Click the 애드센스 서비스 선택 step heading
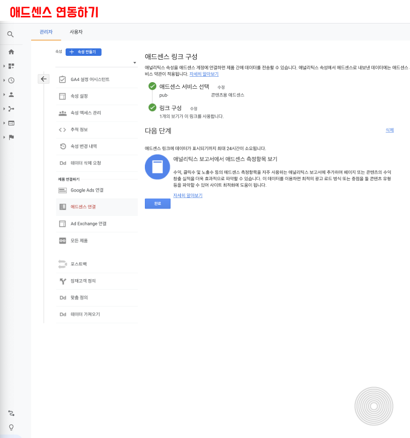 [x=184, y=87]
